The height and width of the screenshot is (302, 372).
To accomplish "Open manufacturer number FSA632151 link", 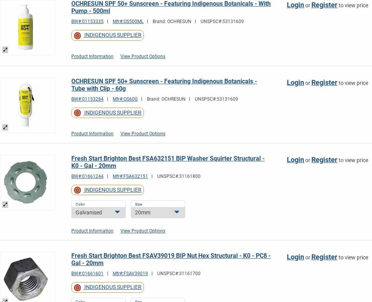I will point(130,176).
